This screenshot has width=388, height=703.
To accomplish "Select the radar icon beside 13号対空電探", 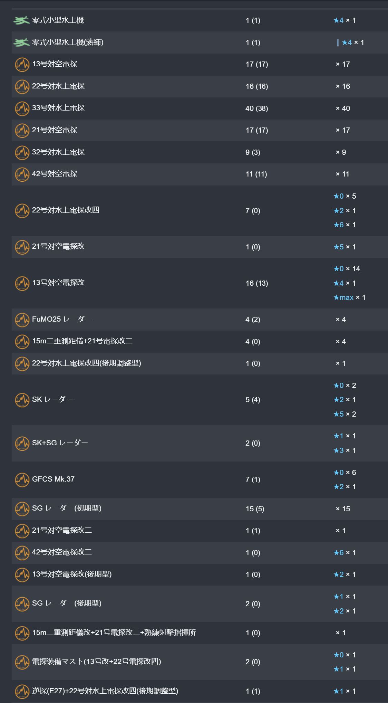I will (x=22, y=65).
